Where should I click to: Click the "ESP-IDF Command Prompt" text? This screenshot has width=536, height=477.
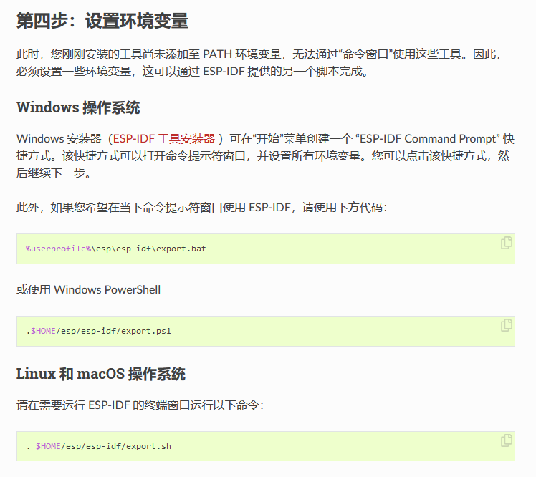pos(427,139)
